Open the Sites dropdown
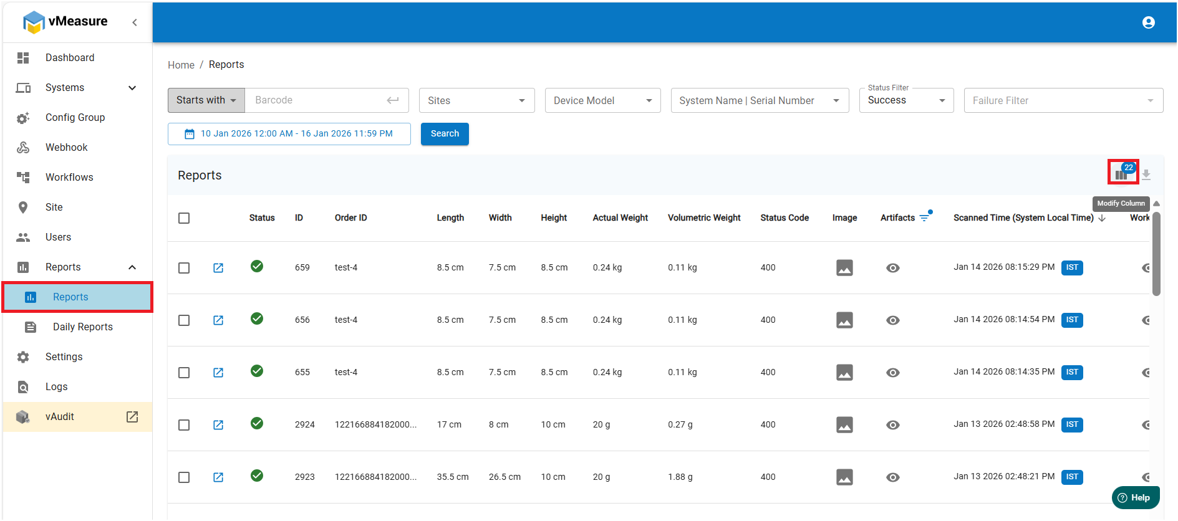Viewport: 1178px width, 521px height. tap(476, 100)
